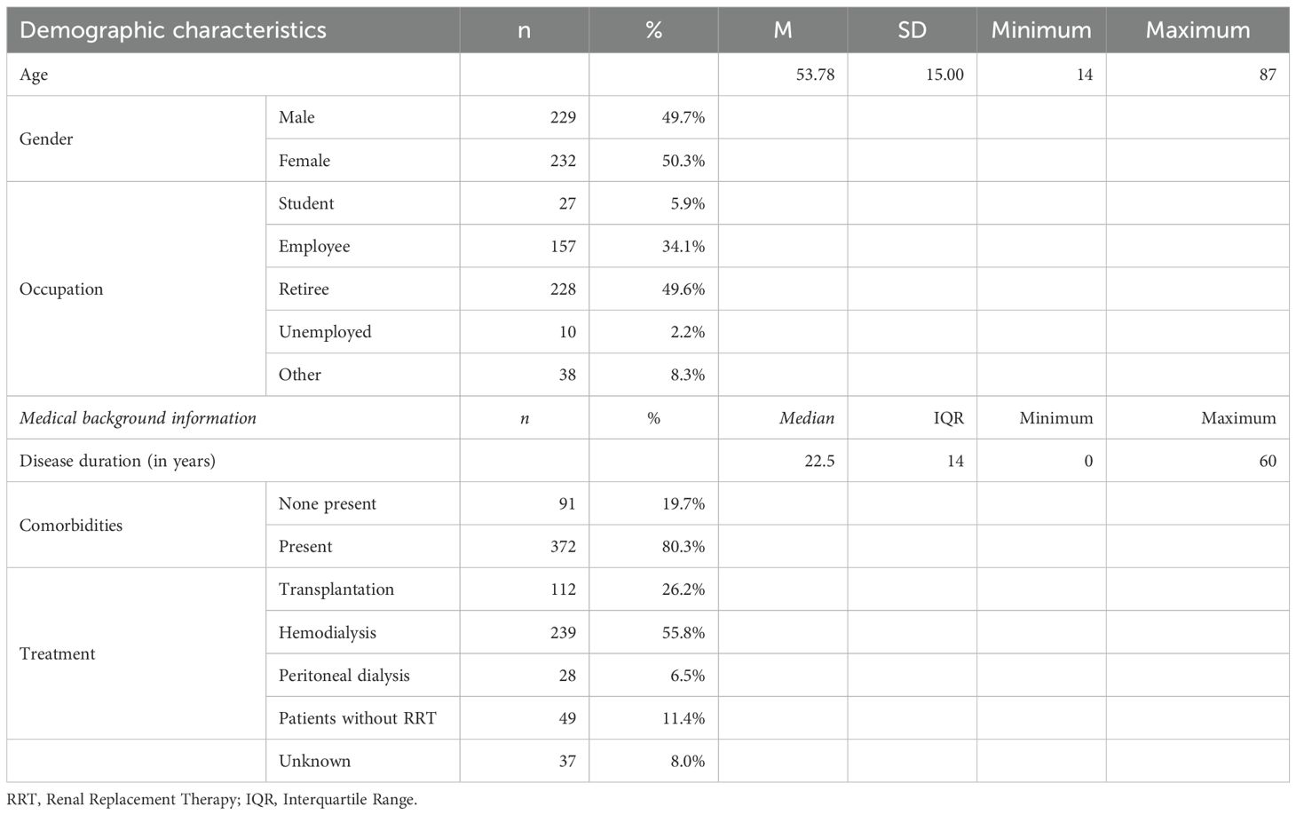
Task: Click the Occupation row label
Action: [x=61, y=289]
